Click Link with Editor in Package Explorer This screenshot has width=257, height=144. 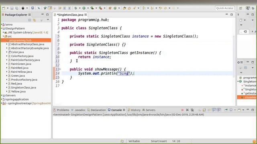click(x=35, y=20)
